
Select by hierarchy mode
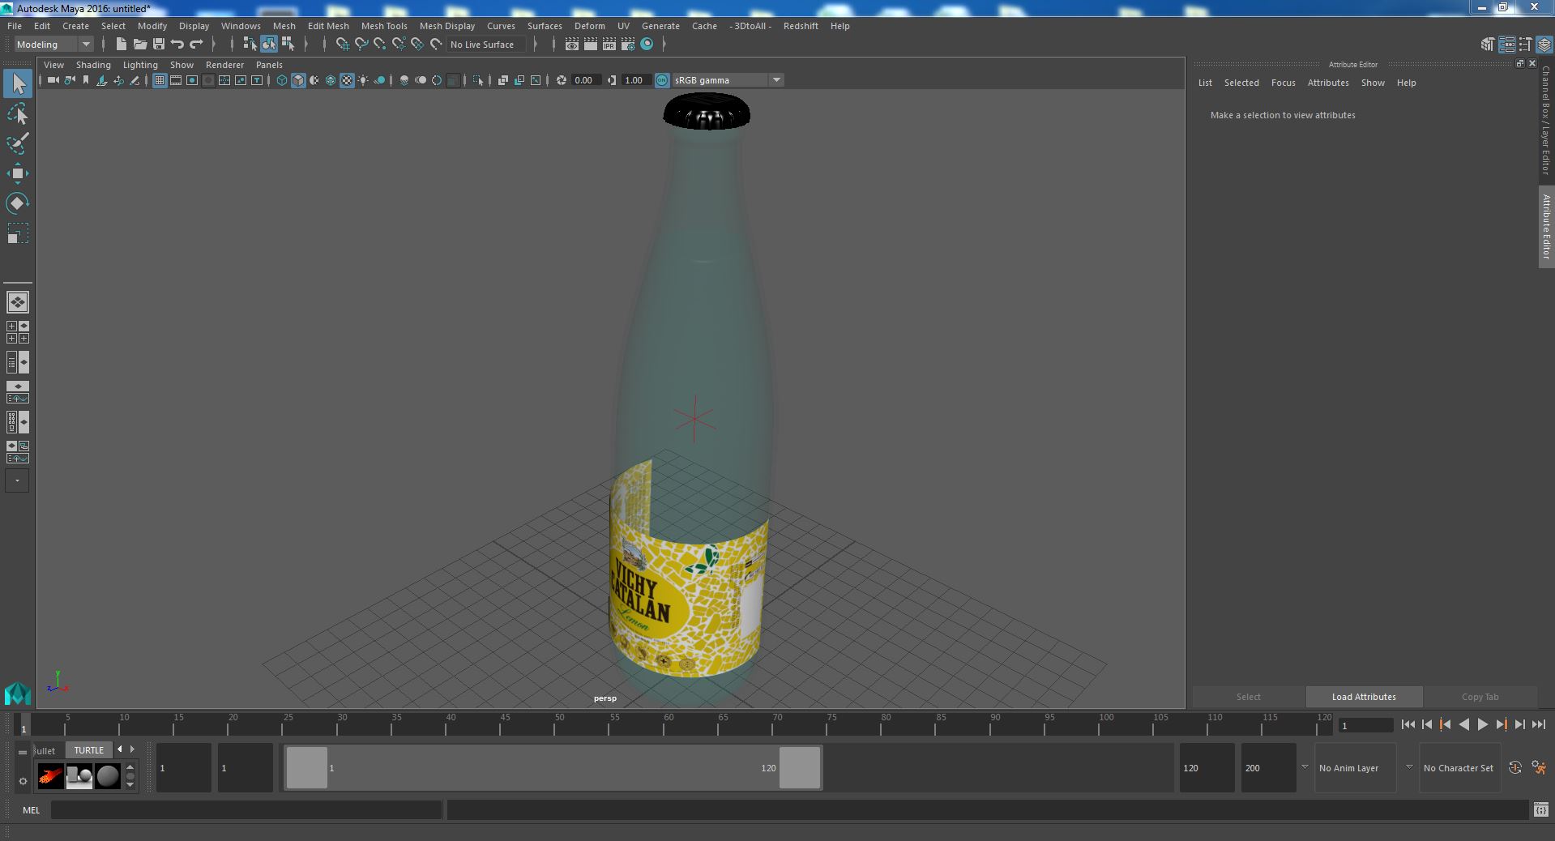point(250,45)
